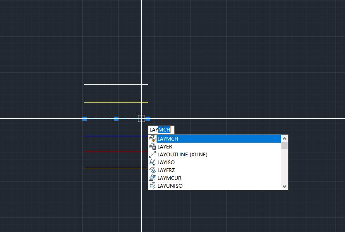Image resolution: width=345 pixels, height=232 pixels.
Task: Click the left end grip of selected line
Action: tap(85, 119)
